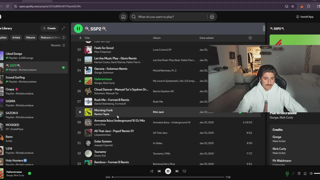Screen dimensions: 320x180
Task: Click the duration clock column icon
Action: [250, 38]
